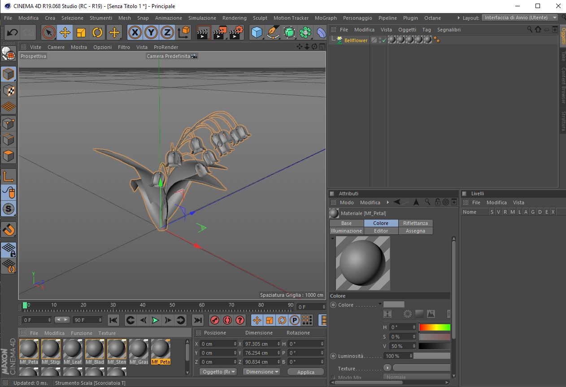Toggle autokeying record button
The width and height of the screenshot is (566, 387).
coord(227,320)
